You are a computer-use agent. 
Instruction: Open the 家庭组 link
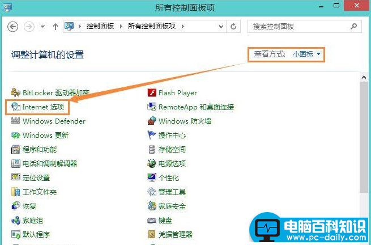[x=33, y=221]
